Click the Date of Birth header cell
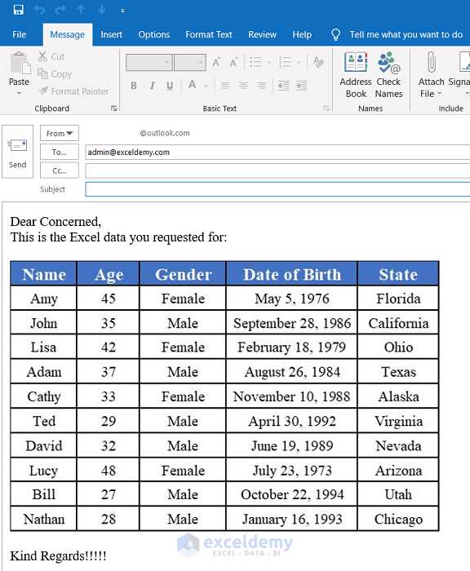 click(x=292, y=274)
